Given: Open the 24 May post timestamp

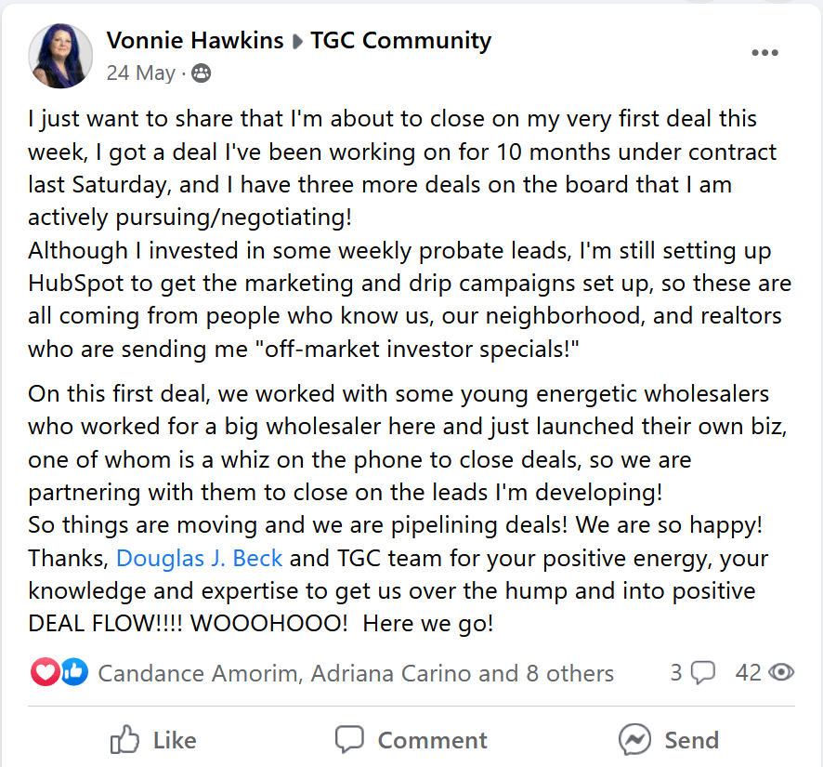Looking at the screenshot, I should coord(140,73).
